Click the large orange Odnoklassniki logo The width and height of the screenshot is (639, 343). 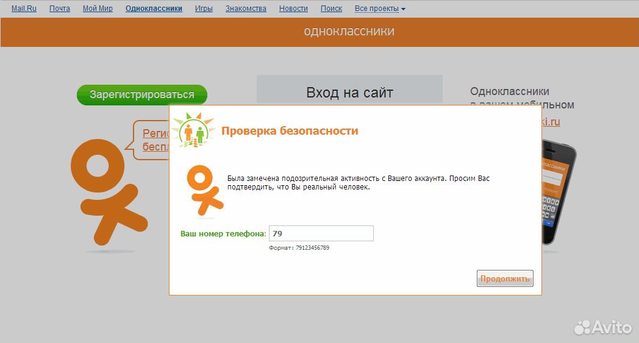pyautogui.click(x=109, y=191)
